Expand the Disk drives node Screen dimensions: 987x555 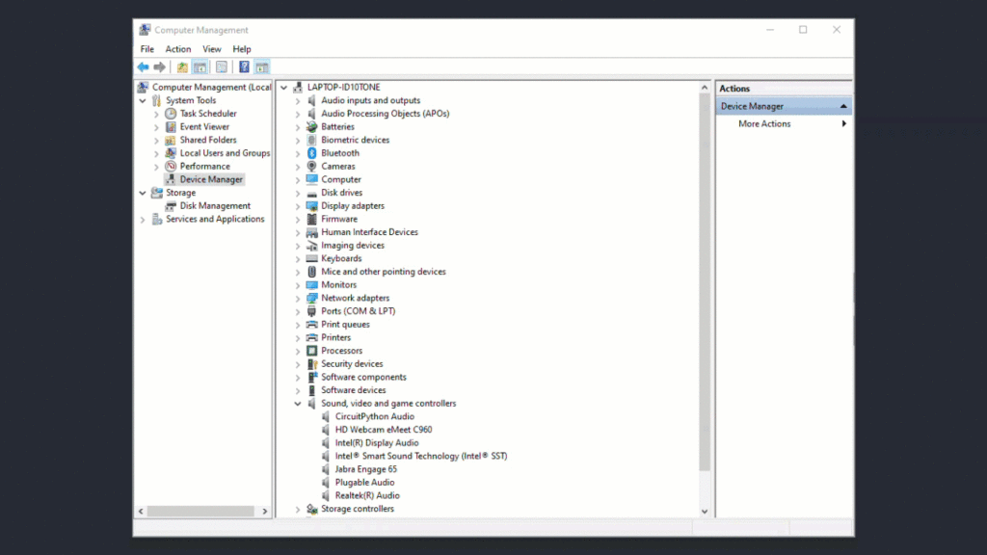pos(298,193)
